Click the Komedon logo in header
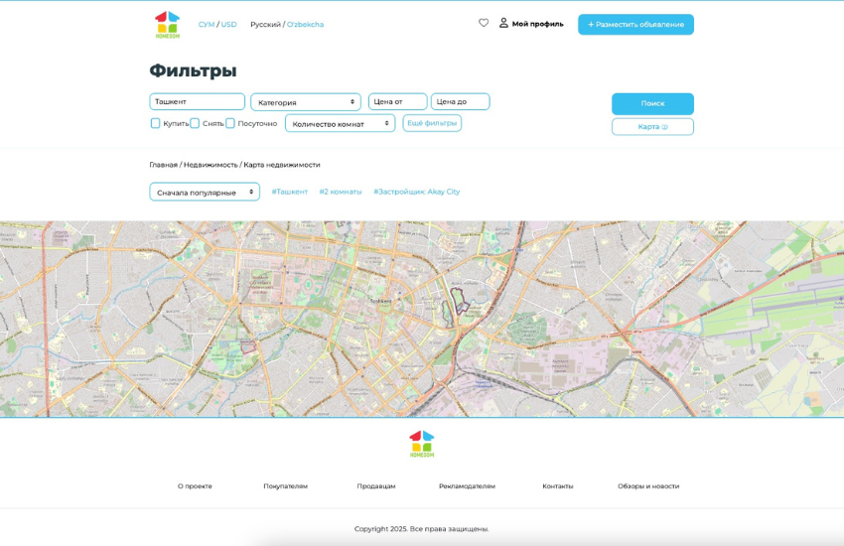The height and width of the screenshot is (546, 844). click(x=167, y=24)
